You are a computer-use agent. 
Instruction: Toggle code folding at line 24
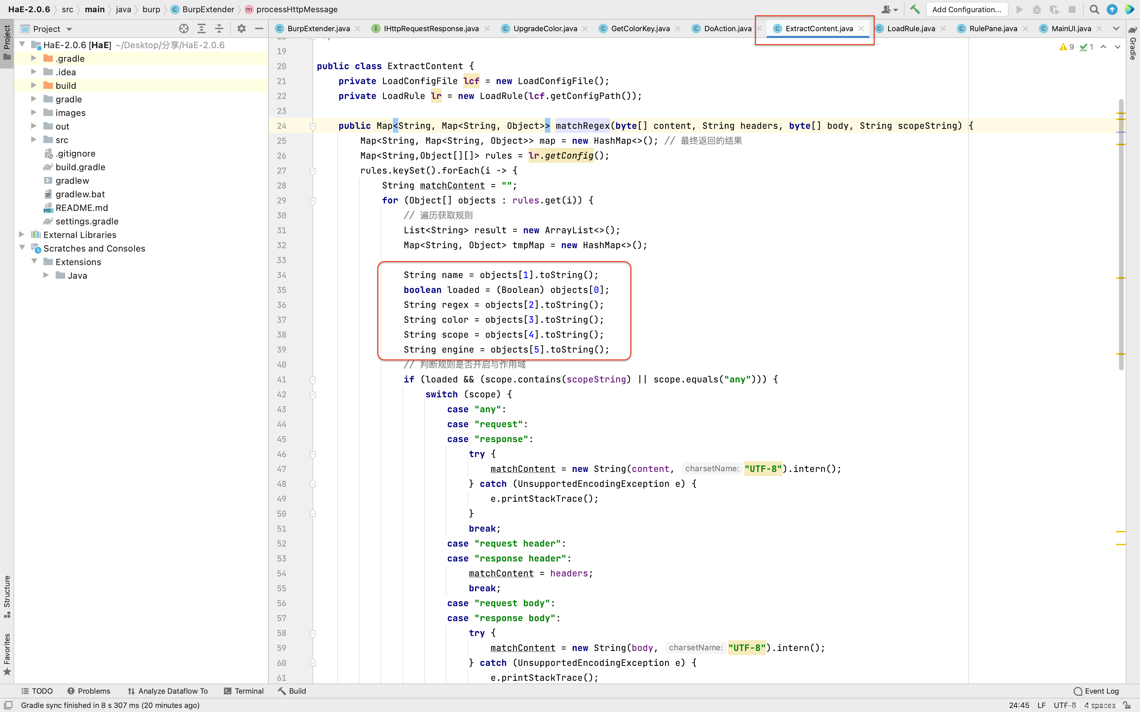click(x=312, y=126)
